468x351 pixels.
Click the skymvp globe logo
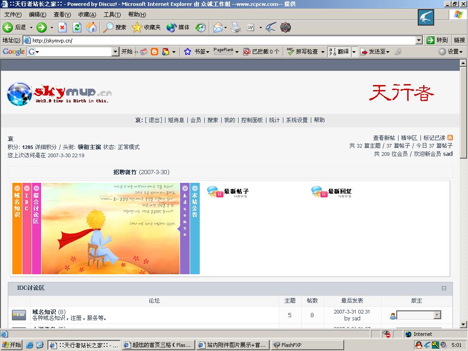[19, 94]
